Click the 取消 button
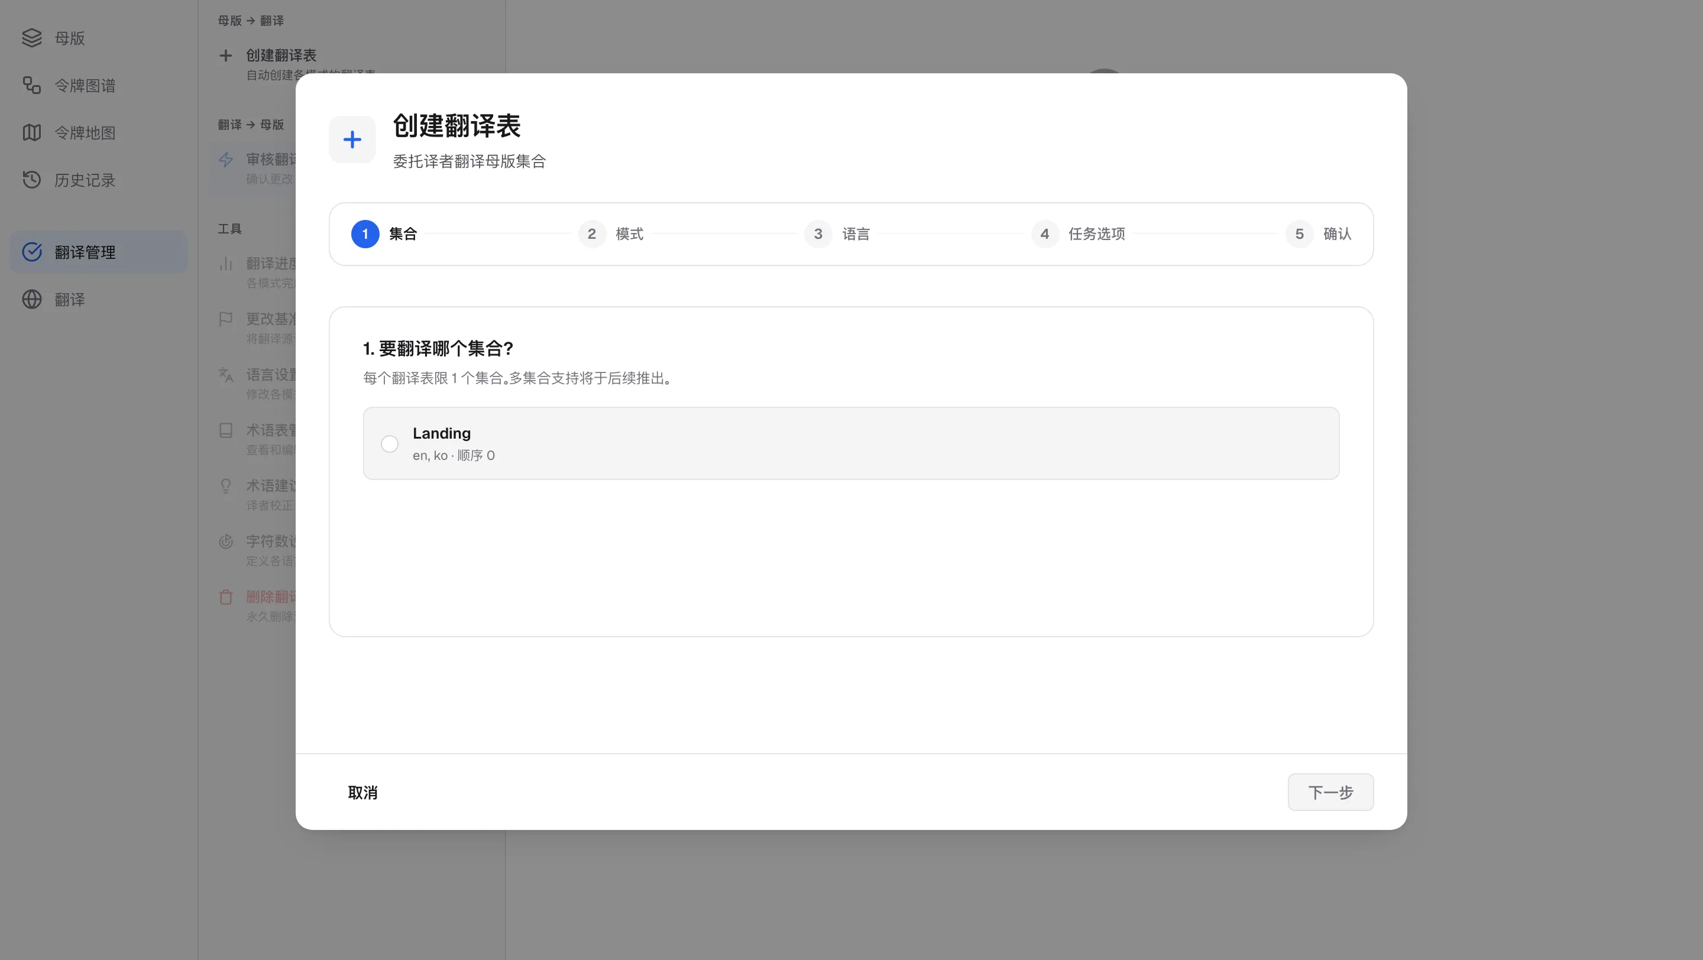Screen dimensions: 1703x960 point(363,792)
